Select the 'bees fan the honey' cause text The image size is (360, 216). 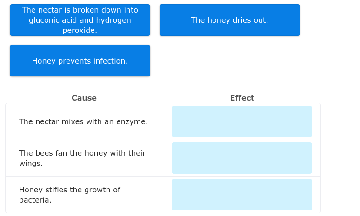(x=82, y=158)
